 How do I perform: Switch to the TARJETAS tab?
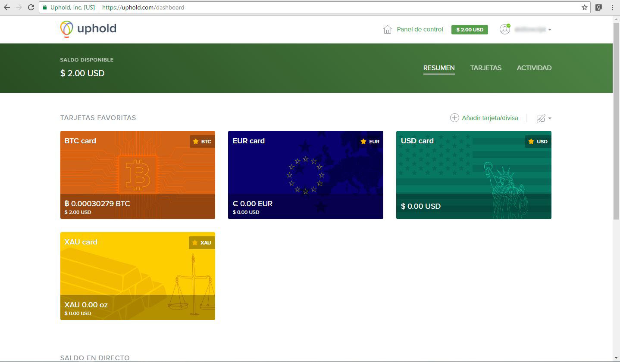click(485, 68)
